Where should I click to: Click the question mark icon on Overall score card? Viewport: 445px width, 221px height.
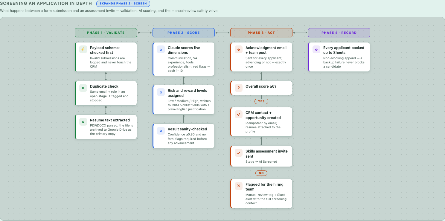click(x=239, y=88)
